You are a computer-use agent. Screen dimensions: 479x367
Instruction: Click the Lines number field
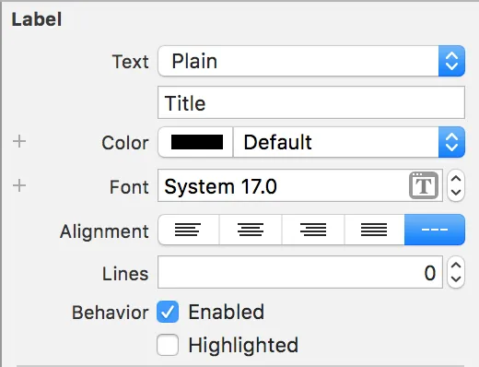(x=300, y=272)
